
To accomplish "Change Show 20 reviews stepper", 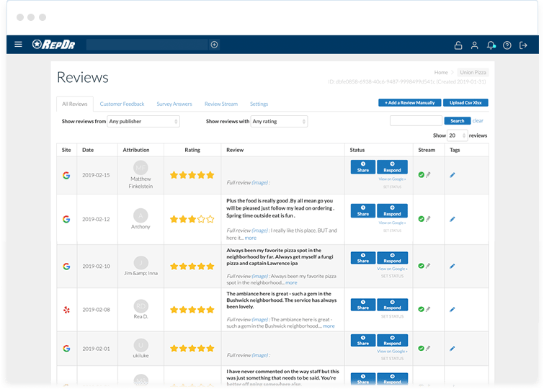I will tap(458, 135).
